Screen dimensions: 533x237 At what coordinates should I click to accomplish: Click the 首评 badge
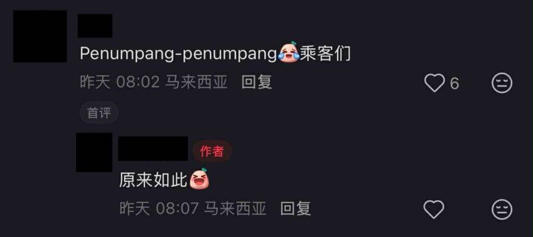[99, 113]
